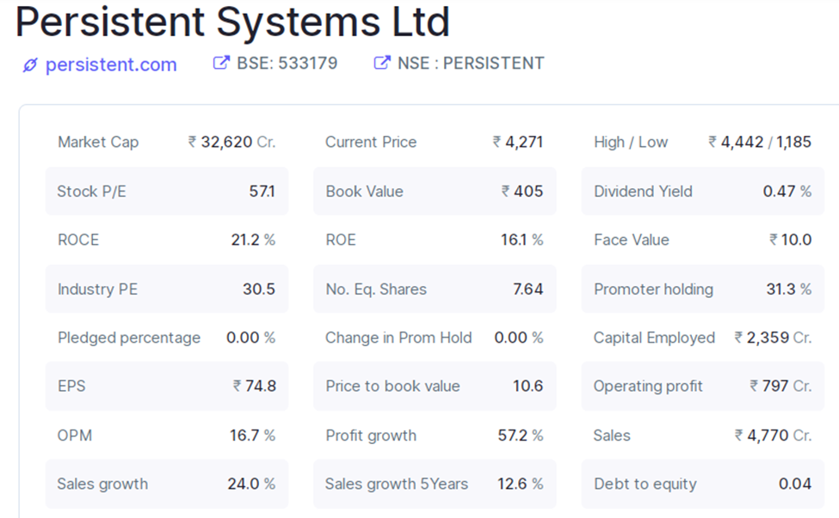The image size is (839, 518).
Task: Select the Dividend Yield label
Action: pyautogui.click(x=643, y=192)
